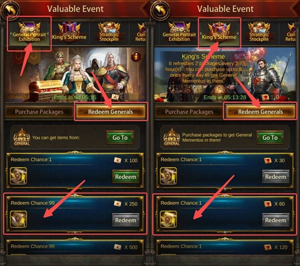Viewport: 300px width, 266px height.
Task: Select Redeem Generals tab in left panel
Action: [110, 112]
